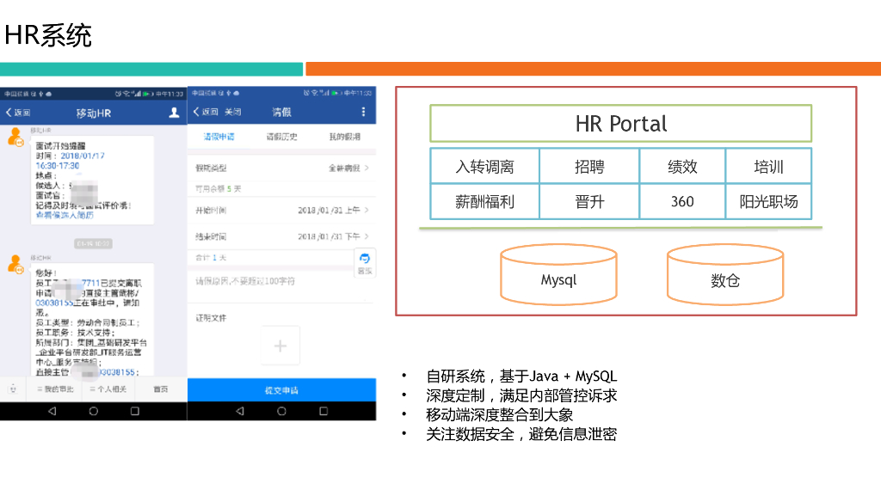This screenshot has width=881, height=496.
Task: Tap the HR assistant avatar in the chat
Action: click(15, 134)
